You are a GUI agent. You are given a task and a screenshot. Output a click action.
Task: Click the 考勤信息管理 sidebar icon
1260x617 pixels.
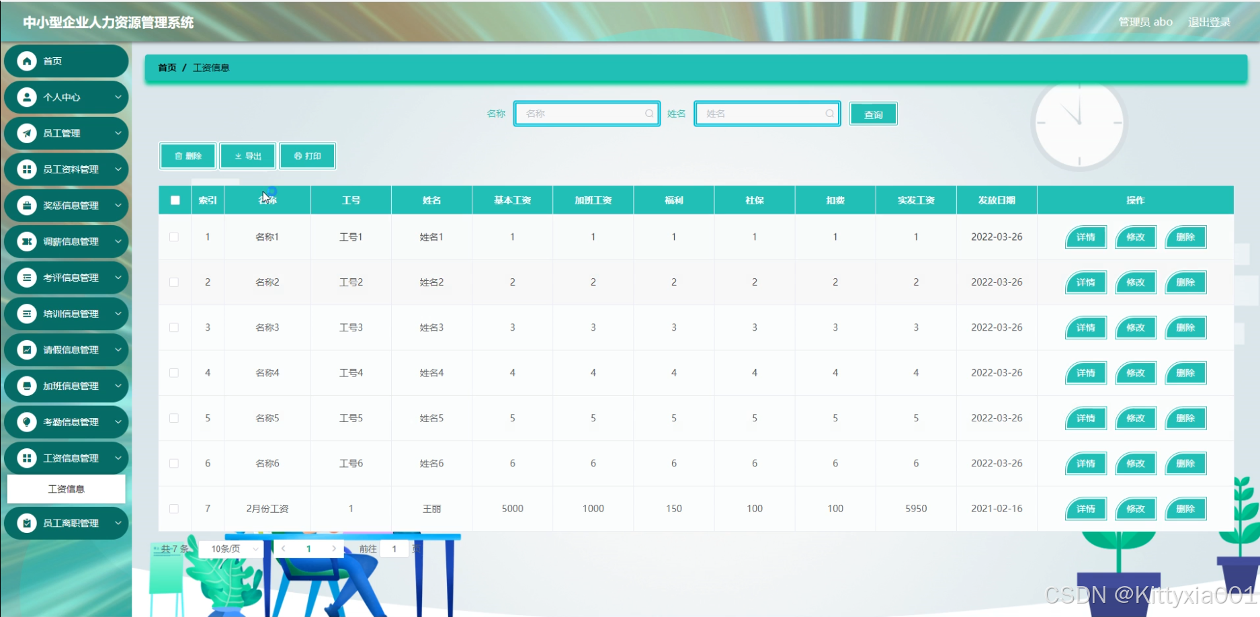pos(27,422)
